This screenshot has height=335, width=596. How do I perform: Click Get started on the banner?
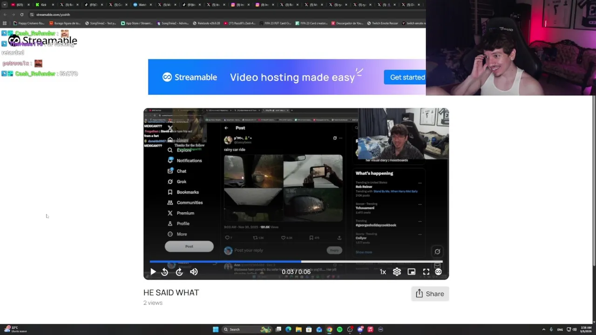tap(406, 77)
